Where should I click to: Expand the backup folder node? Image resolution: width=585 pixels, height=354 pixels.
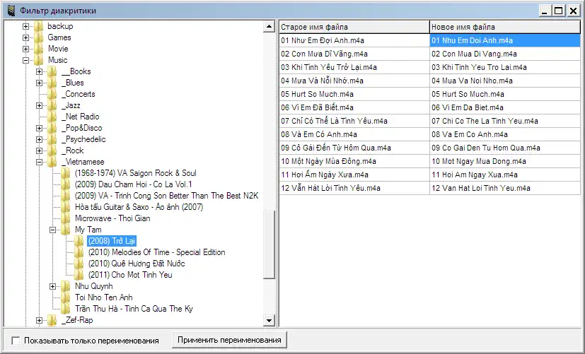tap(25, 26)
